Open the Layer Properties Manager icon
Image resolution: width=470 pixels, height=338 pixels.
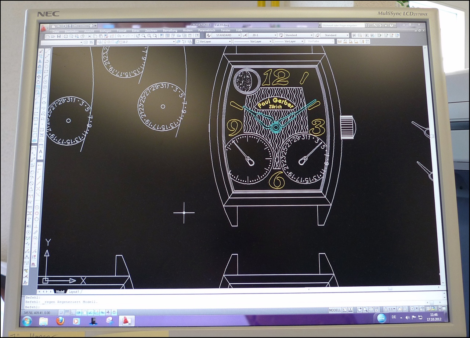[x=100, y=42]
